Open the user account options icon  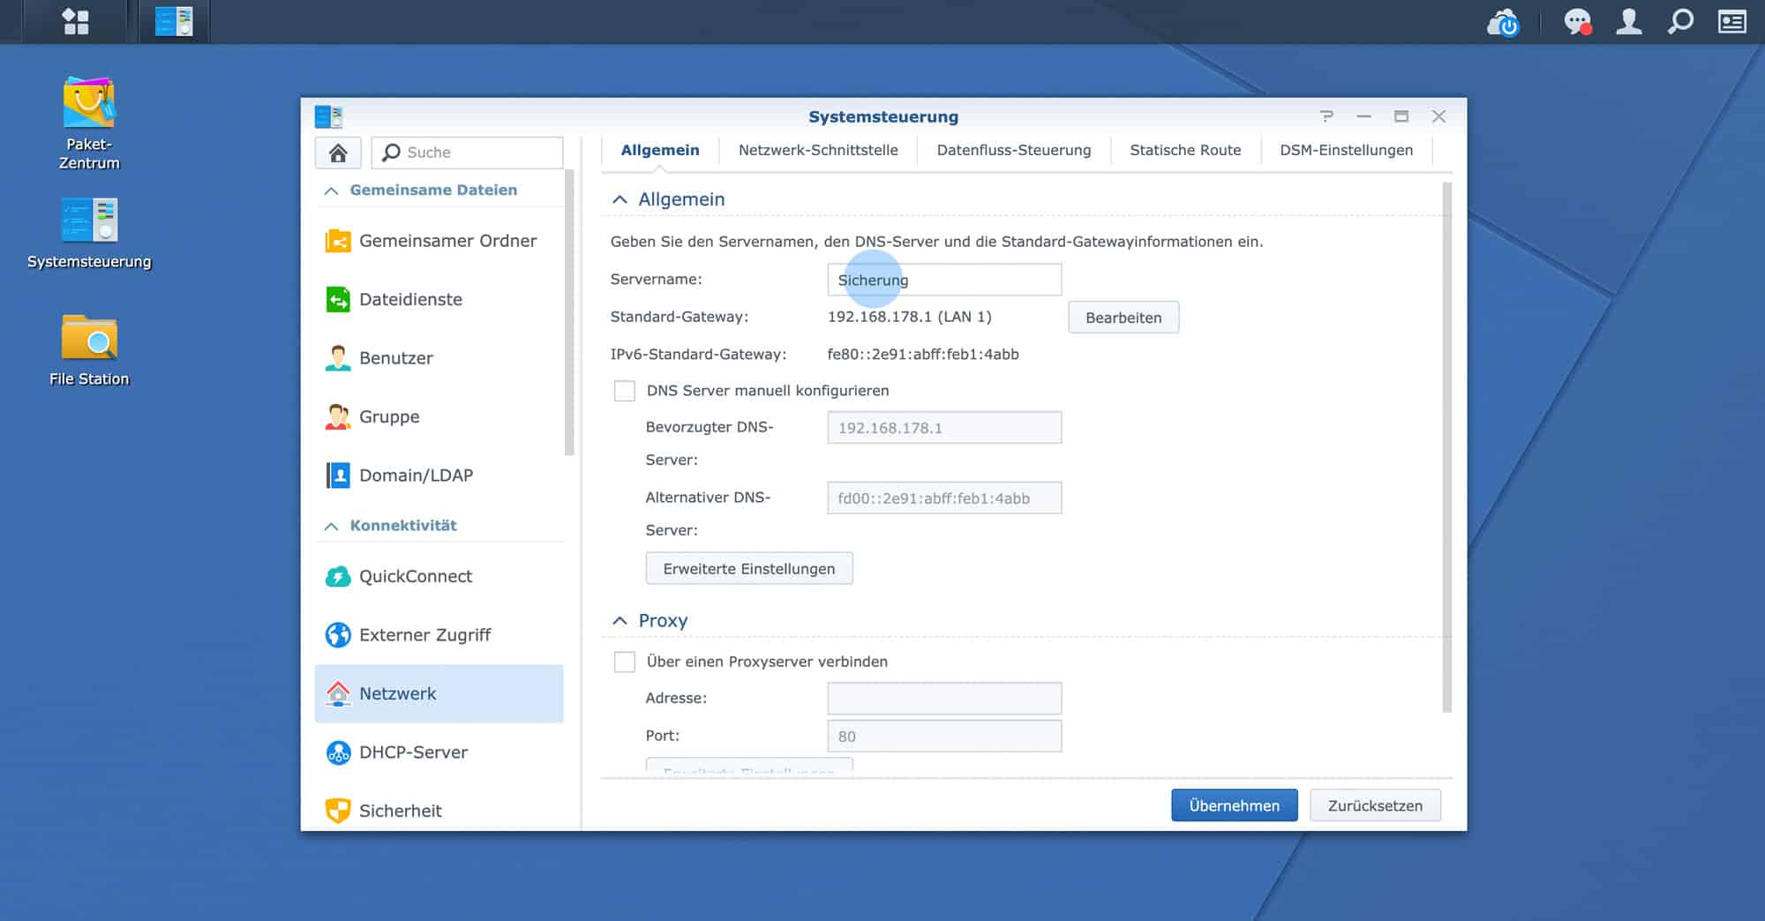pyautogui.click(x=1629, y=21)
